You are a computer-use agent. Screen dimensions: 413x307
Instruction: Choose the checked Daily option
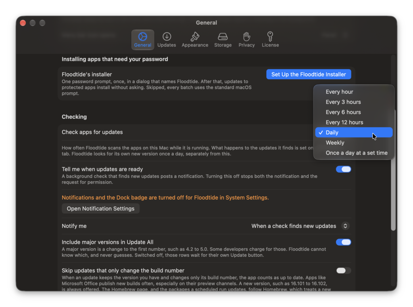354,132
